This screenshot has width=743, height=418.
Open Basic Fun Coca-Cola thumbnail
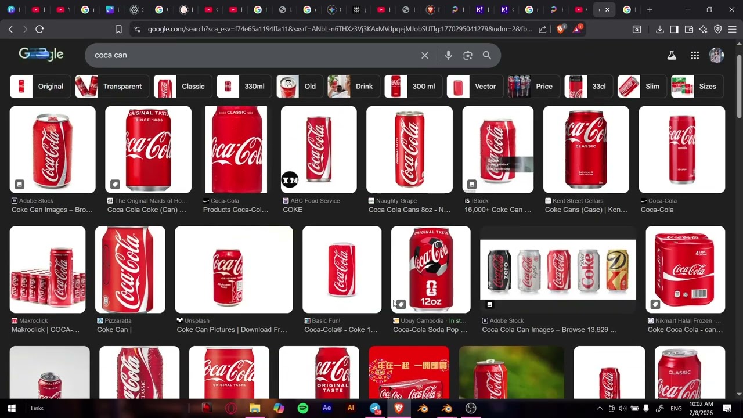[x=342, y=269]
